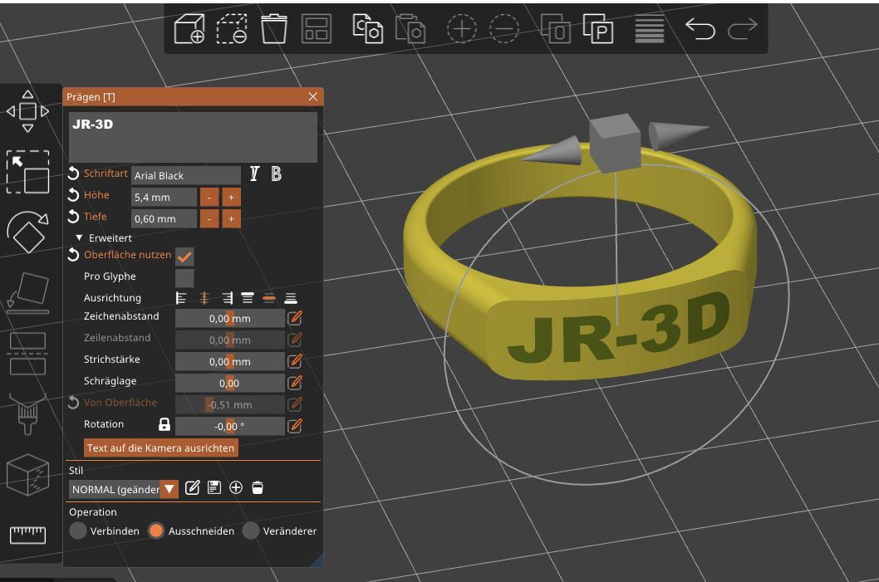
Task: Click the pages icon marked P
Action: click(597, 28)
